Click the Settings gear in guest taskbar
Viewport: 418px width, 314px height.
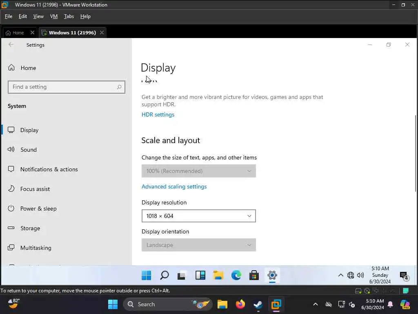point(272,275)
